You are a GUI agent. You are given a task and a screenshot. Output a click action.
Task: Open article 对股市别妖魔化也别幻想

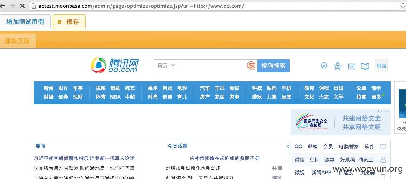click(193, 168)
